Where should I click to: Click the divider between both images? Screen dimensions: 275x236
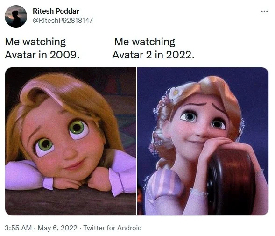pyautogui.click(x=137, y=141)
